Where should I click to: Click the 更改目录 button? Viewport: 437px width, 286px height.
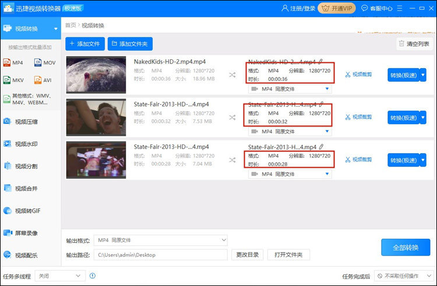[x=248, y=255]
